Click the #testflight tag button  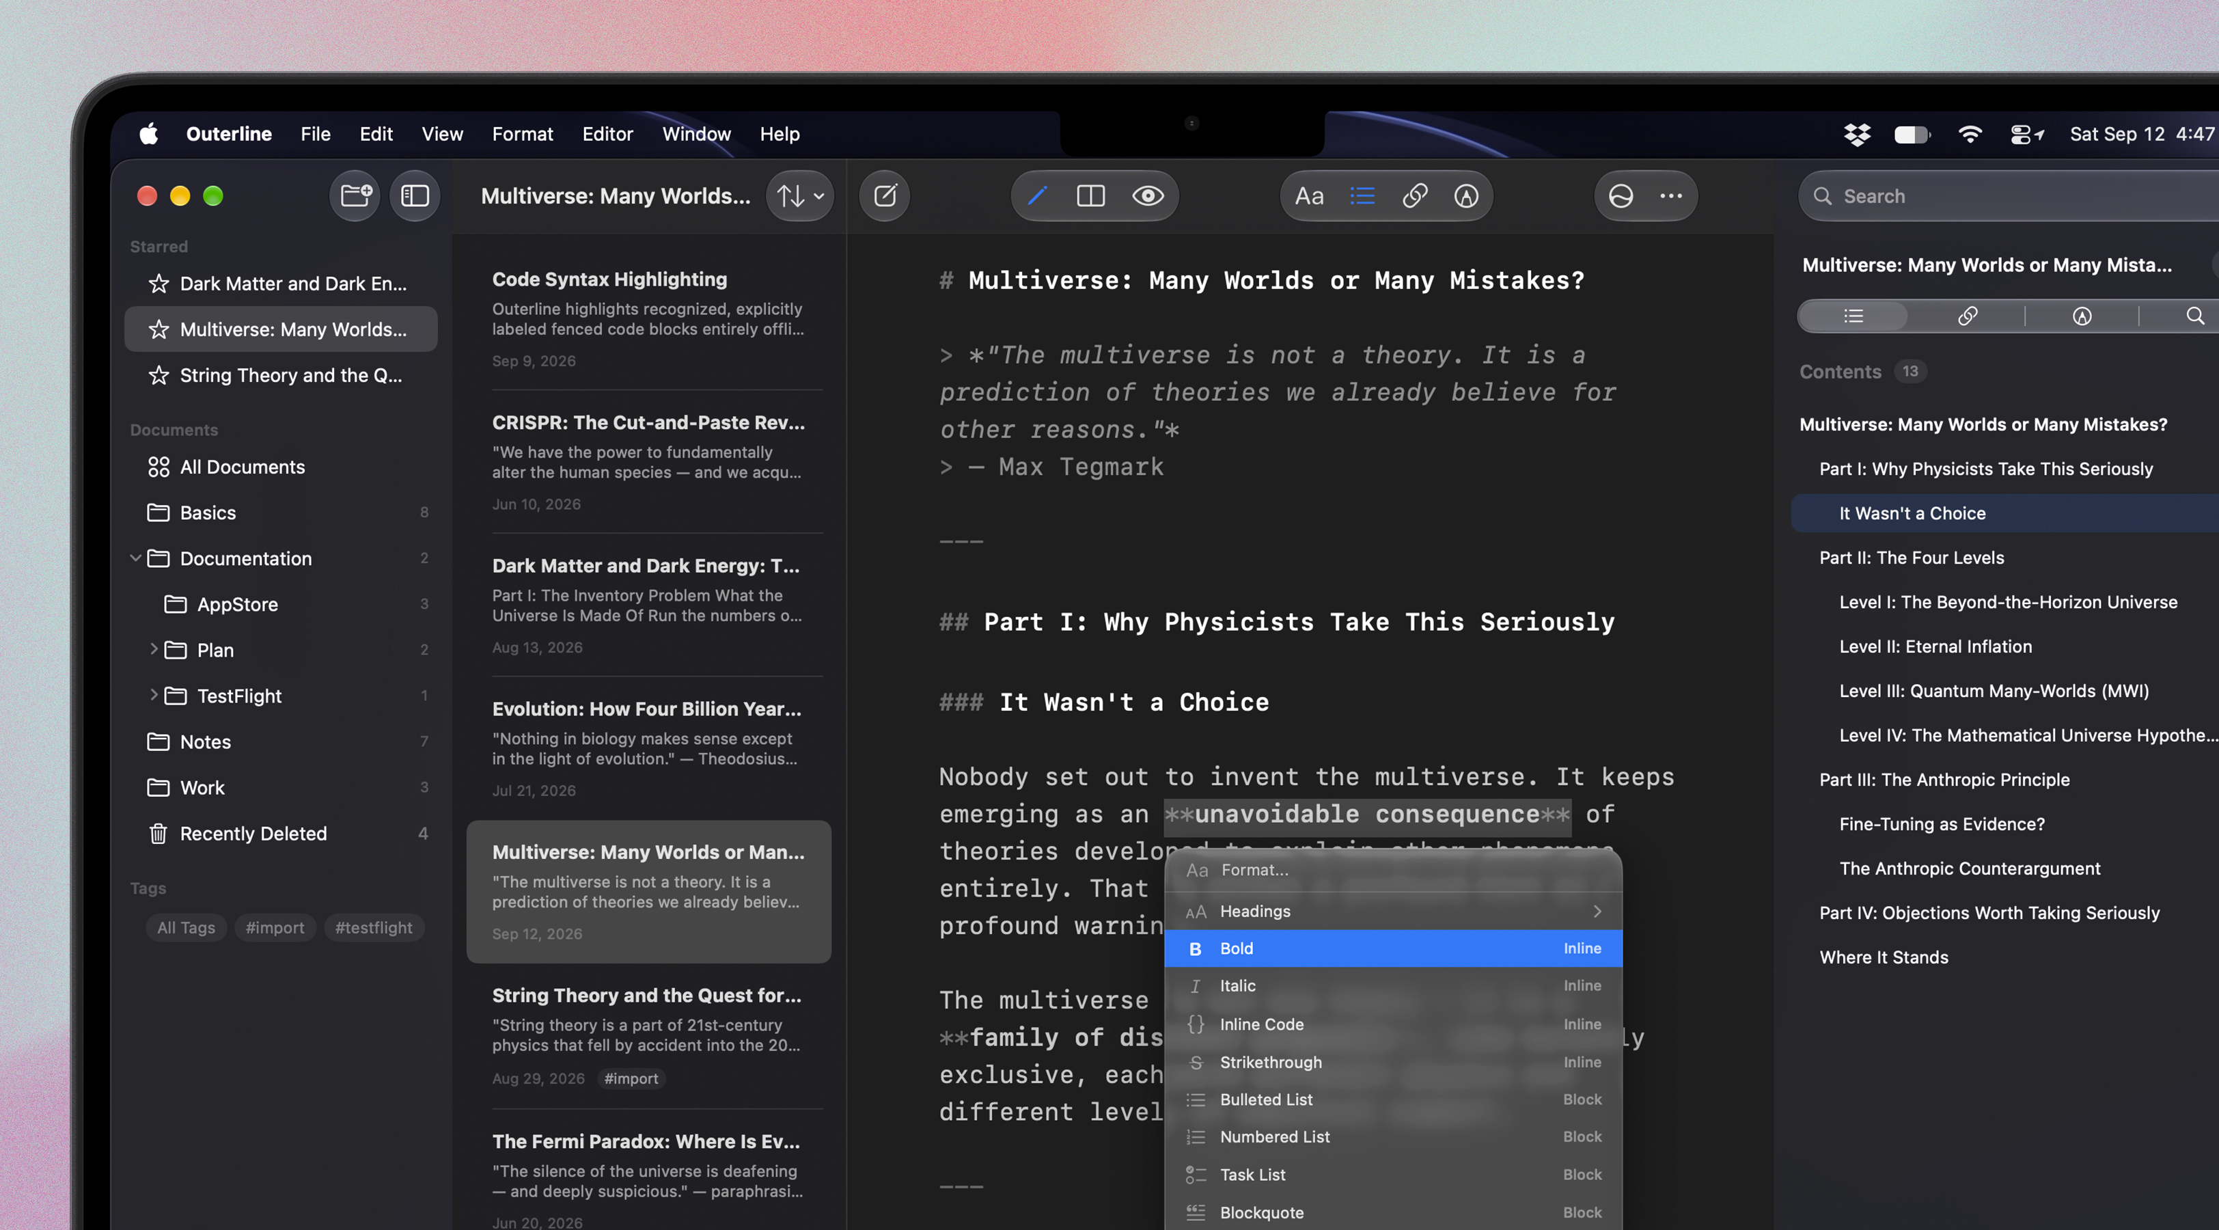[x=374, y=928]
